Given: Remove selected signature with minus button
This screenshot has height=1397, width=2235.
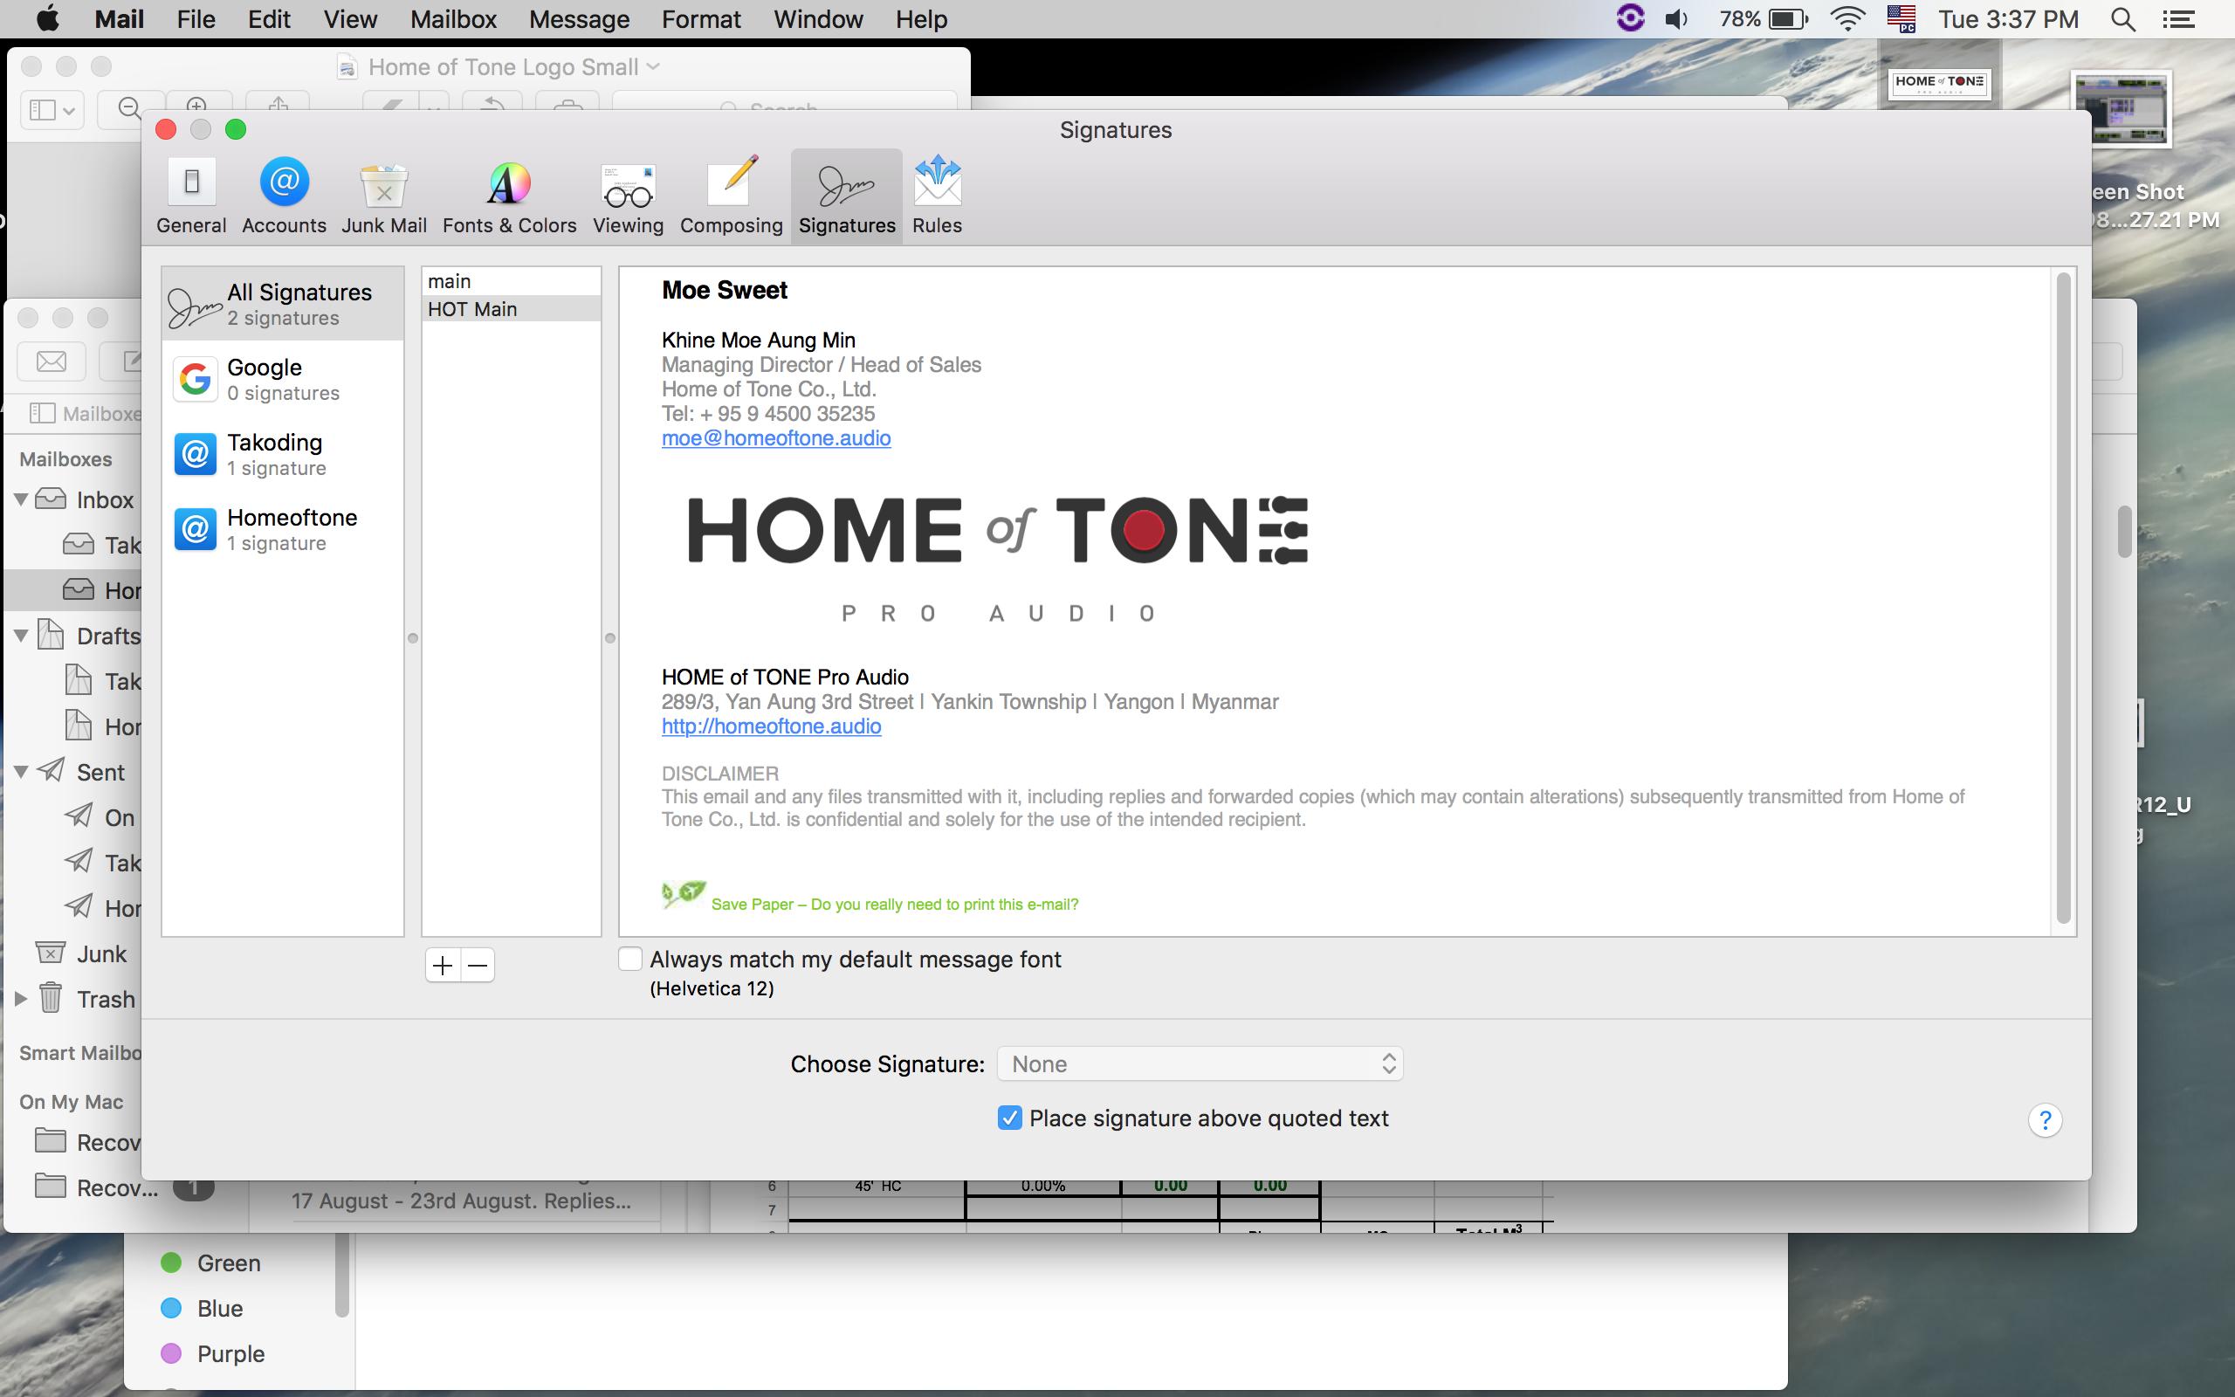Looking at the screenshot, I should pyautogui.click(x=478, y=966).
